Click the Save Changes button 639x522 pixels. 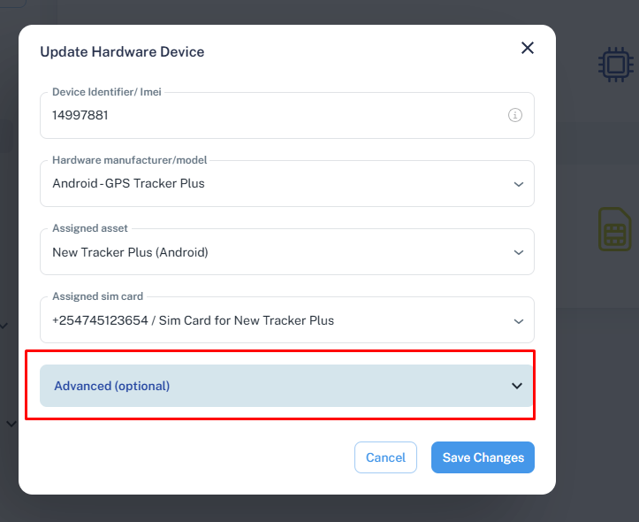pos(483,457)
